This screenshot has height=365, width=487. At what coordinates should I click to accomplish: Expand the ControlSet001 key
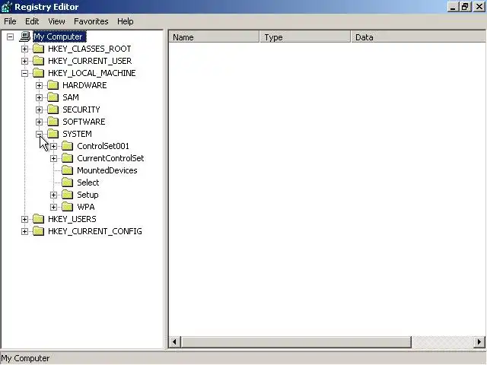[x=54, y=146]
